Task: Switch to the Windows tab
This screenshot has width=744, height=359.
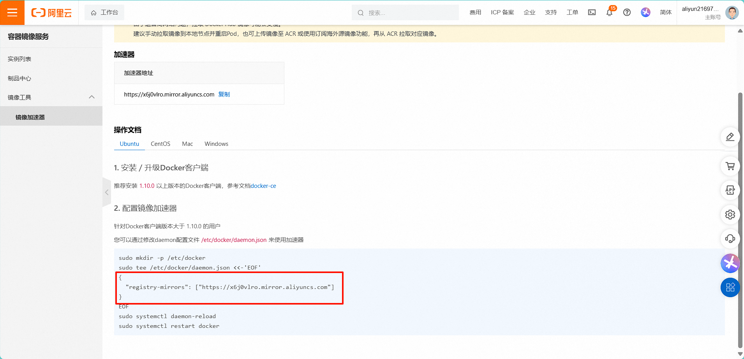Action: point(216,144)
